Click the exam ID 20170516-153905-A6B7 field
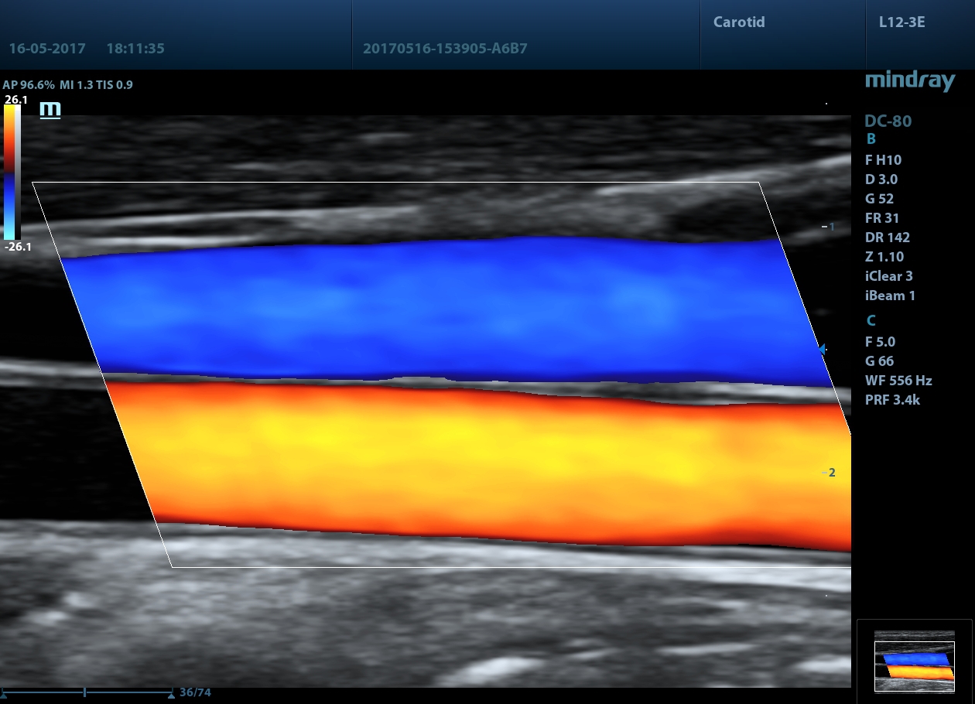Screen dimensions: 975x704 (x=445, y=49)
